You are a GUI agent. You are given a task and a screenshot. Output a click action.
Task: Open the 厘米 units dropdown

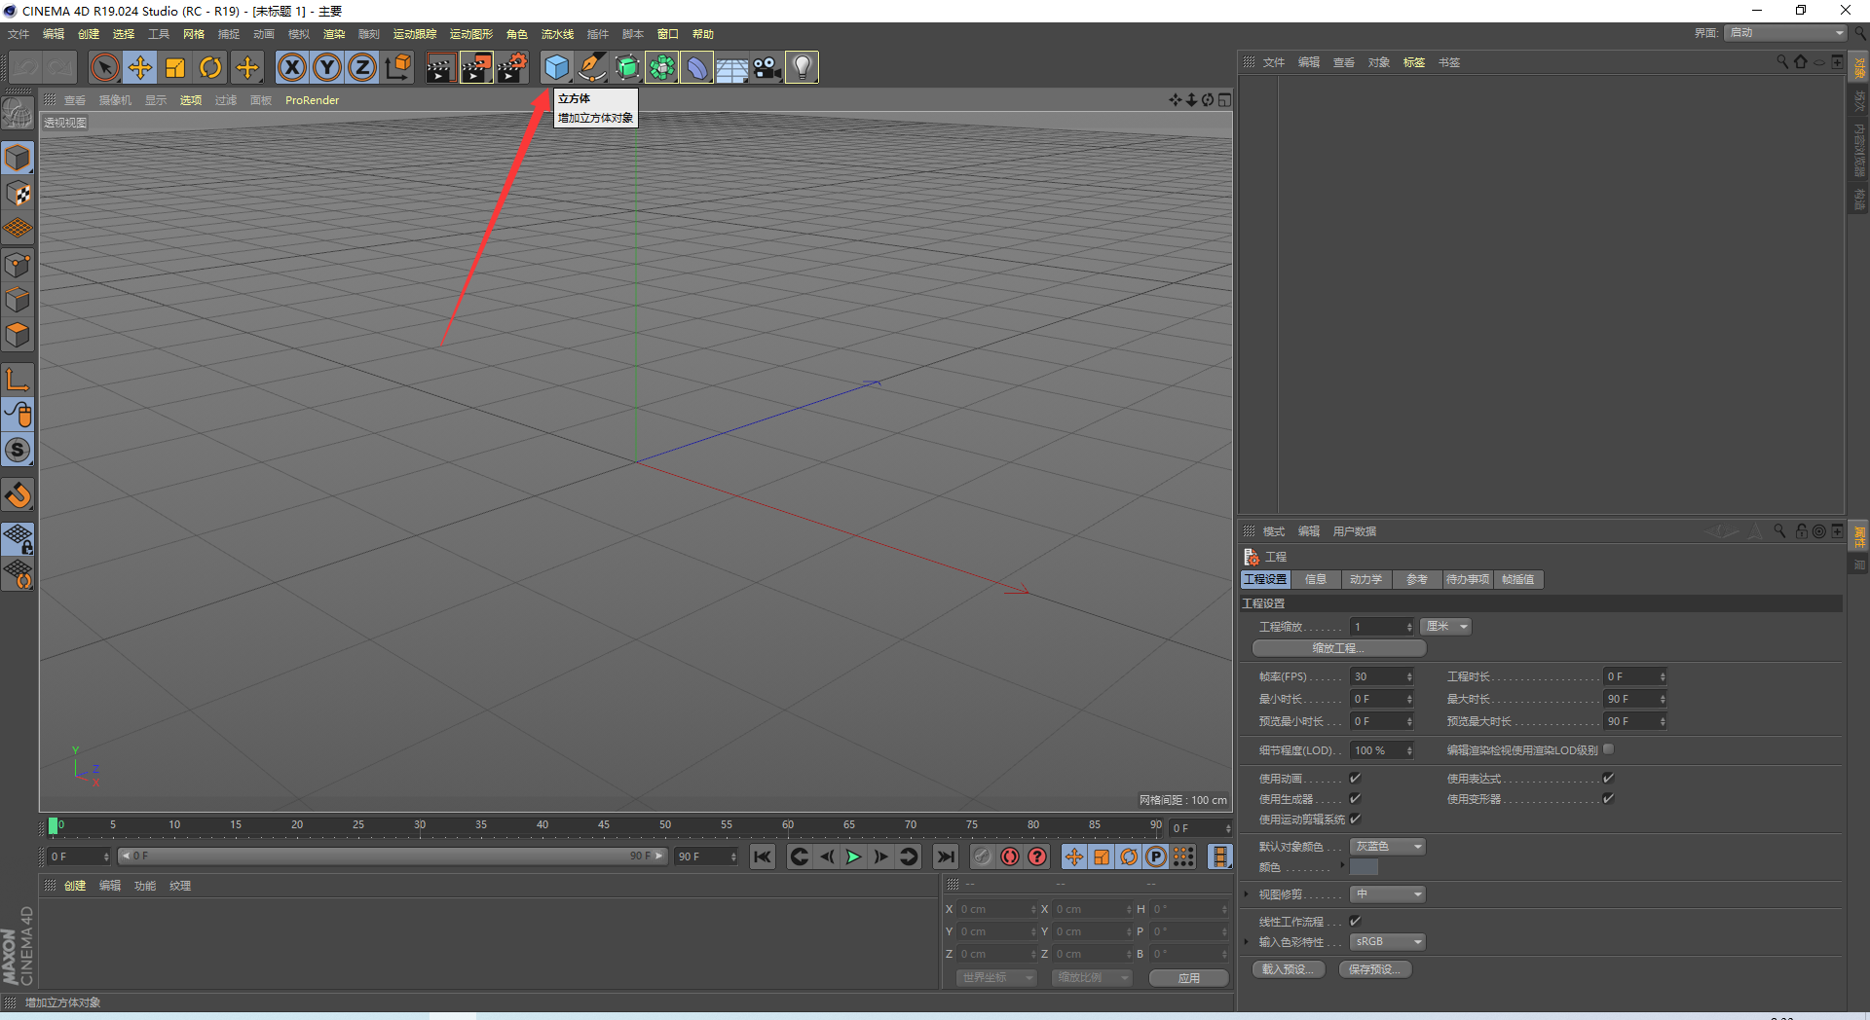[1445, 626]
